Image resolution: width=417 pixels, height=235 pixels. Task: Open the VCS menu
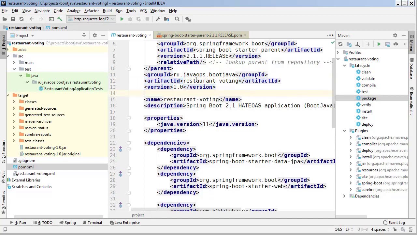point(143,11)
